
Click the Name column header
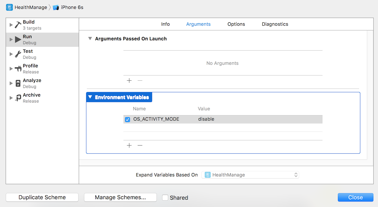(x=139, y=109)
